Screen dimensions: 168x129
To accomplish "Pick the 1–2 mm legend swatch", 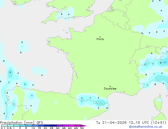I will [x=17, y=126].
